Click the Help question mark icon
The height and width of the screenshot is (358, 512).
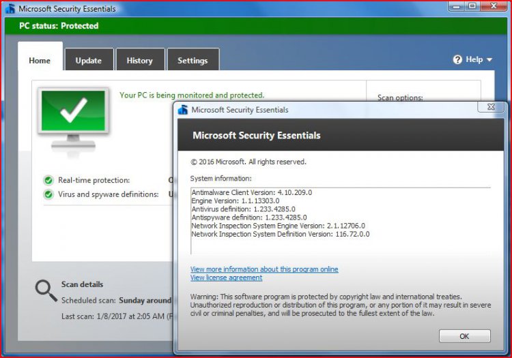pos(457,60)
